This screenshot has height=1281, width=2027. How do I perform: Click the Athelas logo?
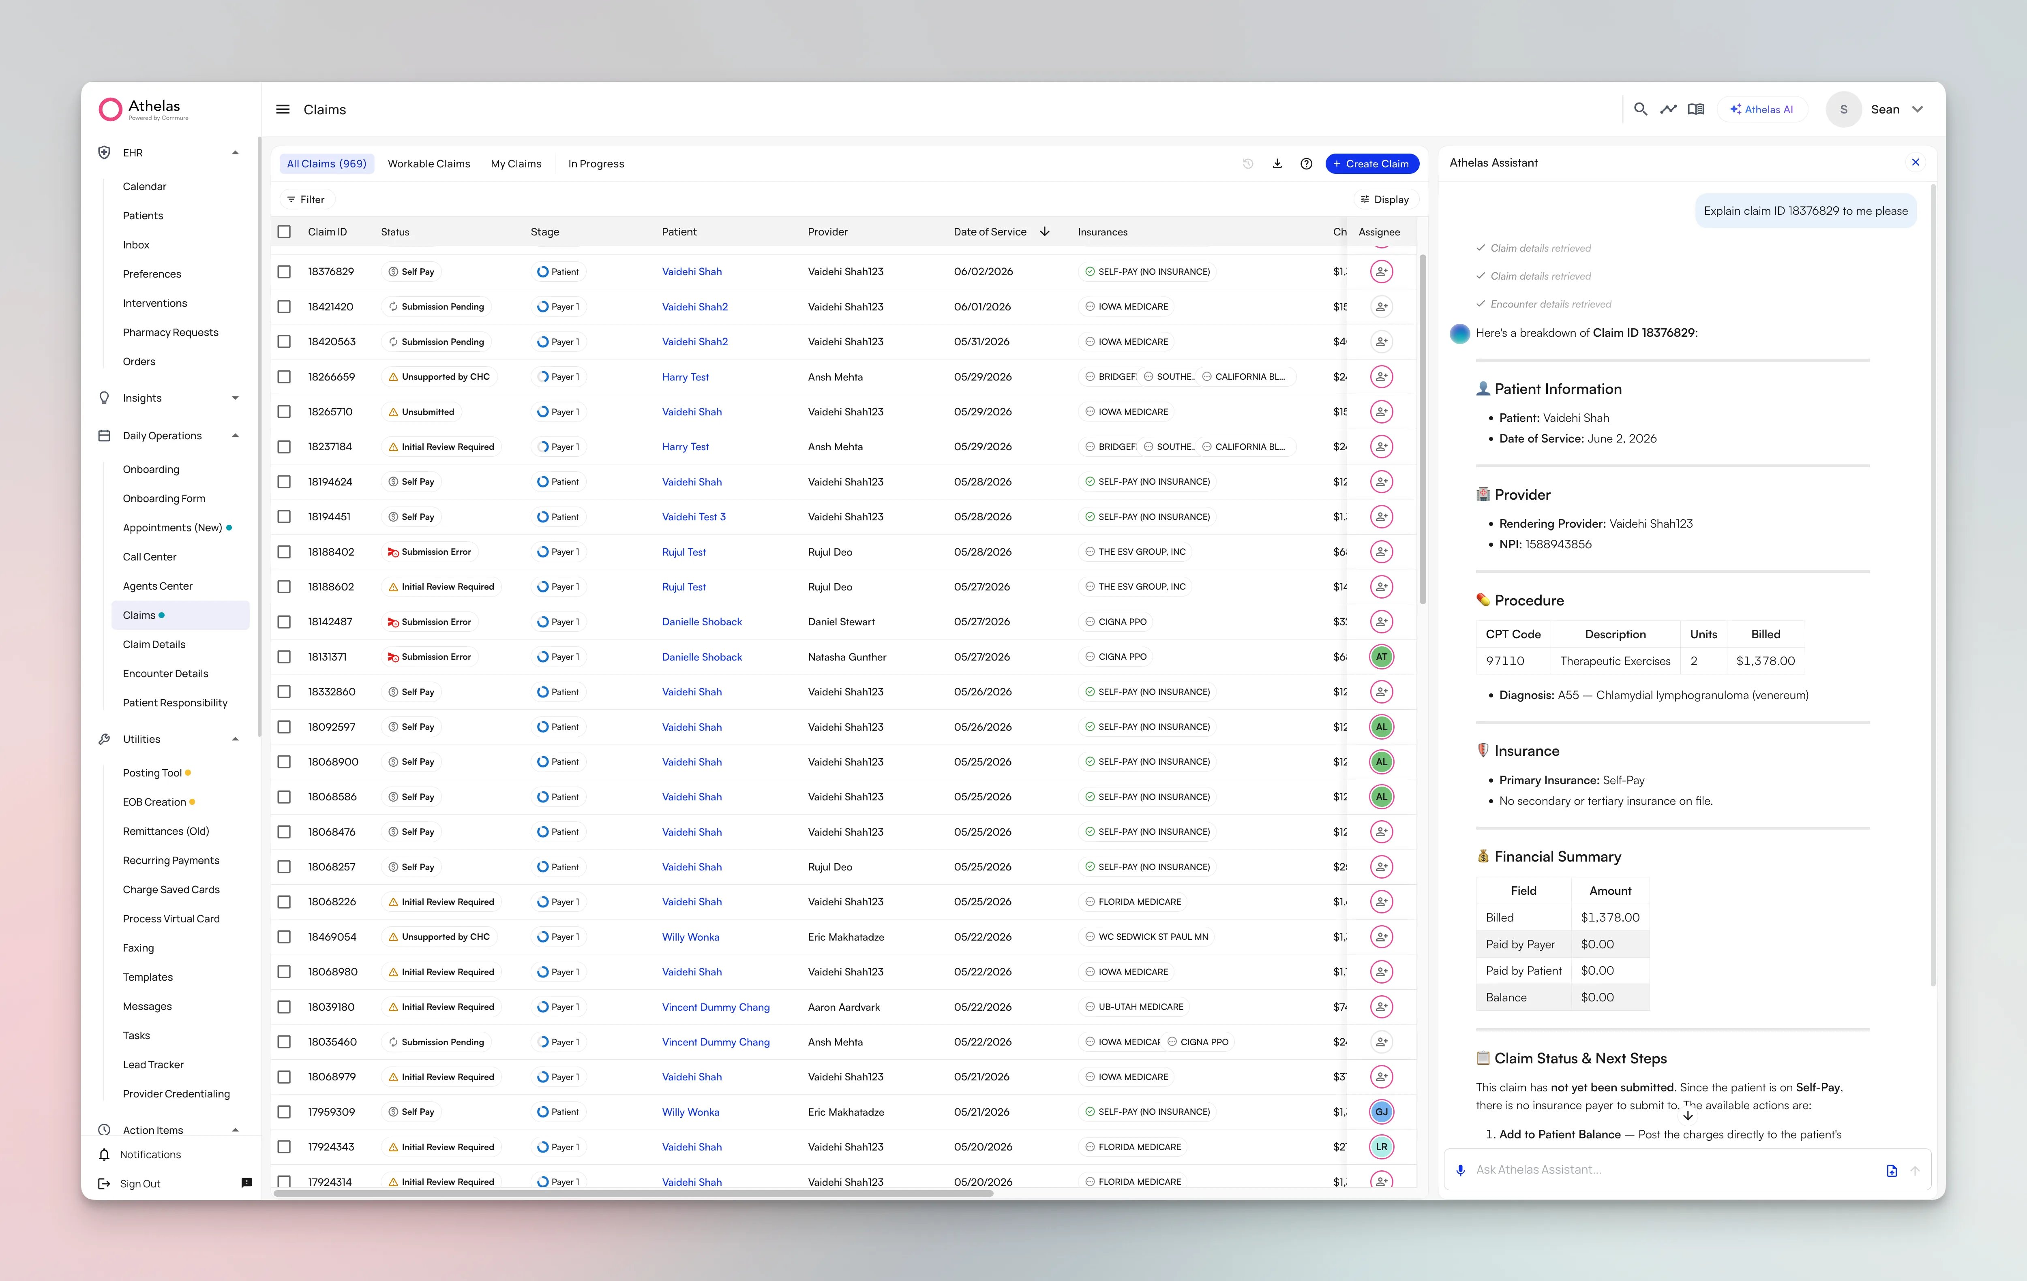143,109
